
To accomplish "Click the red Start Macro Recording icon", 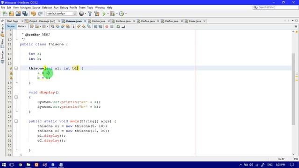I will (107, 27).
